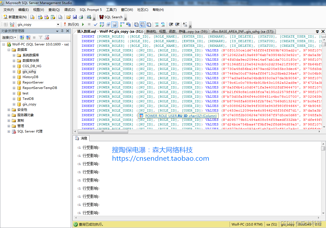This screenshot has width=326, height=228.
Task: Click the Cancel Executing Query stop square
Action: 89,24
